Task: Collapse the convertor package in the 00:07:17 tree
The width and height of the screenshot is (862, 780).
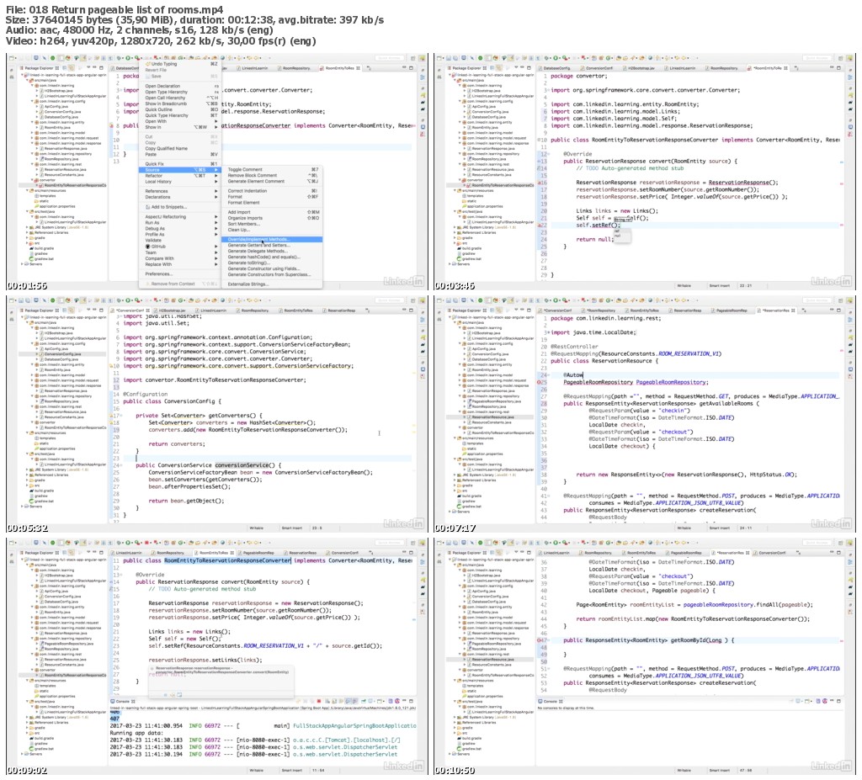Action: [x=460, y=427]
